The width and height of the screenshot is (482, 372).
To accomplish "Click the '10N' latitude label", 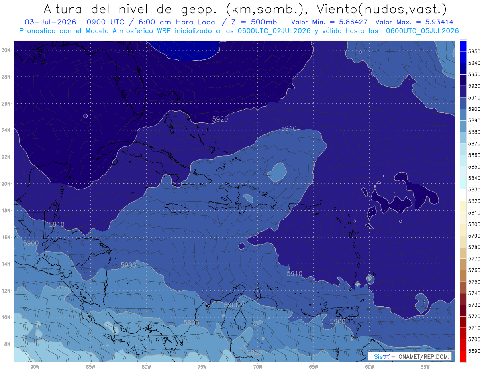I will pyautogui.click(x=6, y=317).
